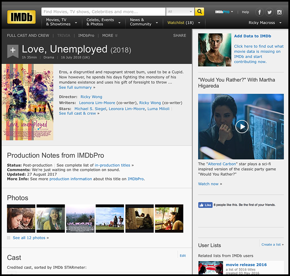Open the Altered Carbon link

pos(222,164)
